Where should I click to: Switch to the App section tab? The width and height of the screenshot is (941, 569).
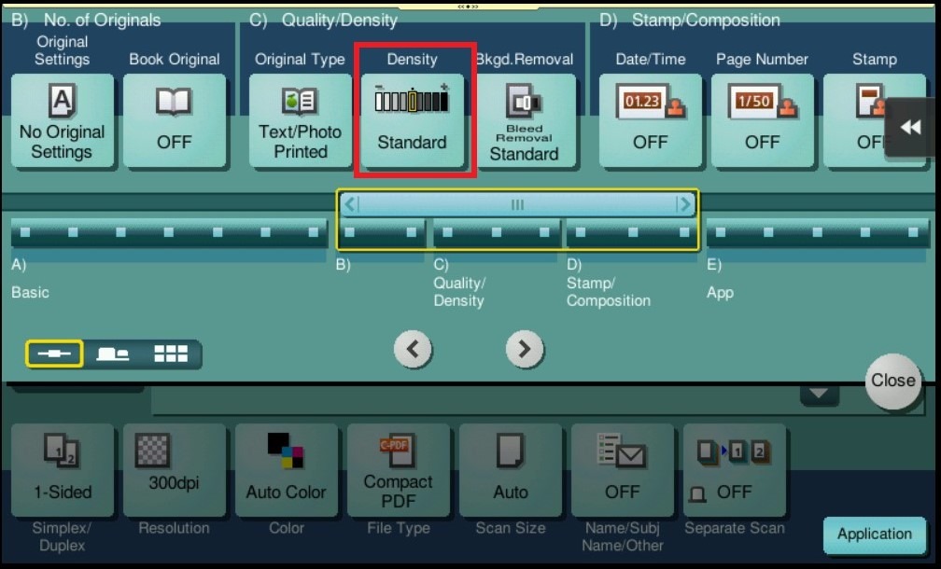(x=817, y=231)
